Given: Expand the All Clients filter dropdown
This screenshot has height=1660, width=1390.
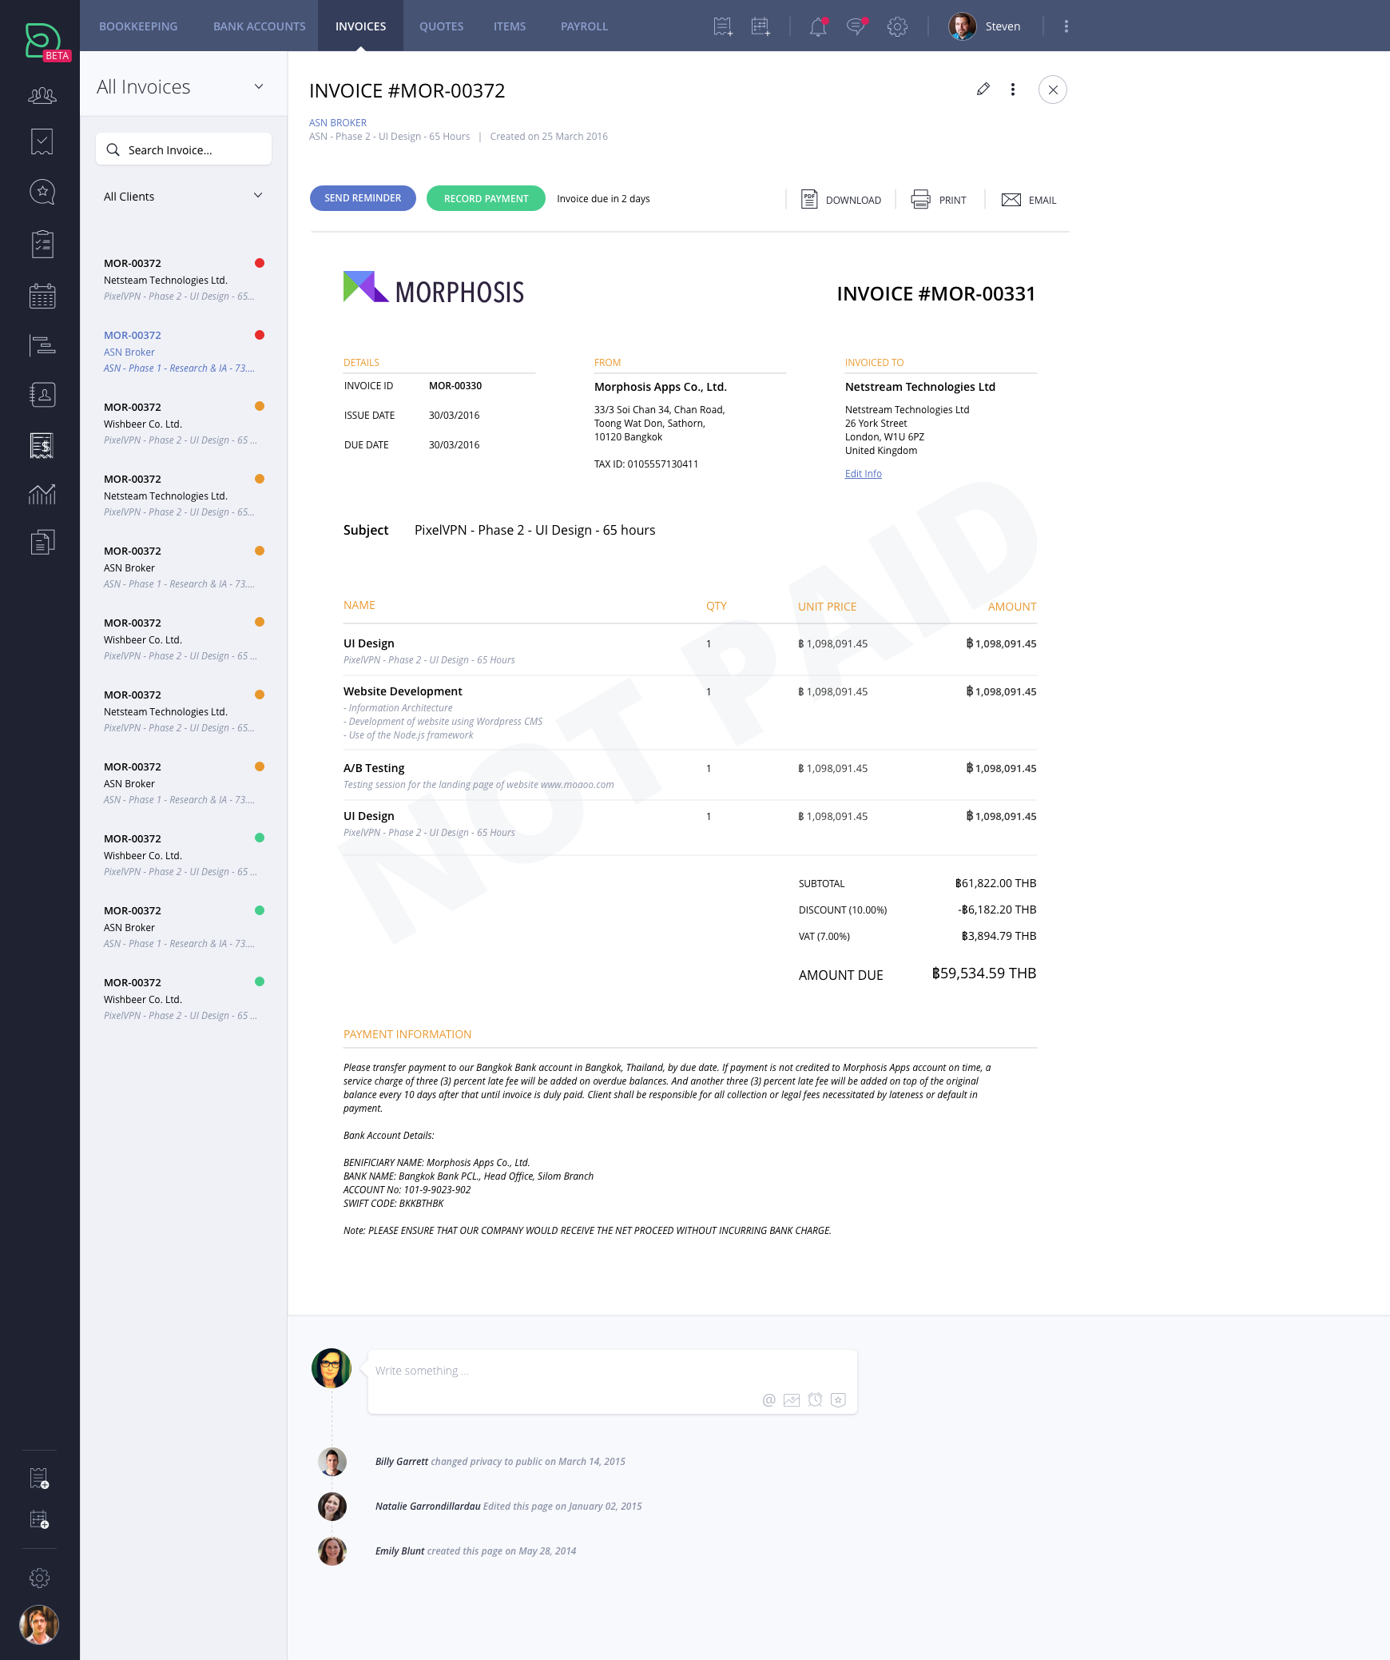Looking at the screenshot, I should [x=258, y=196].
